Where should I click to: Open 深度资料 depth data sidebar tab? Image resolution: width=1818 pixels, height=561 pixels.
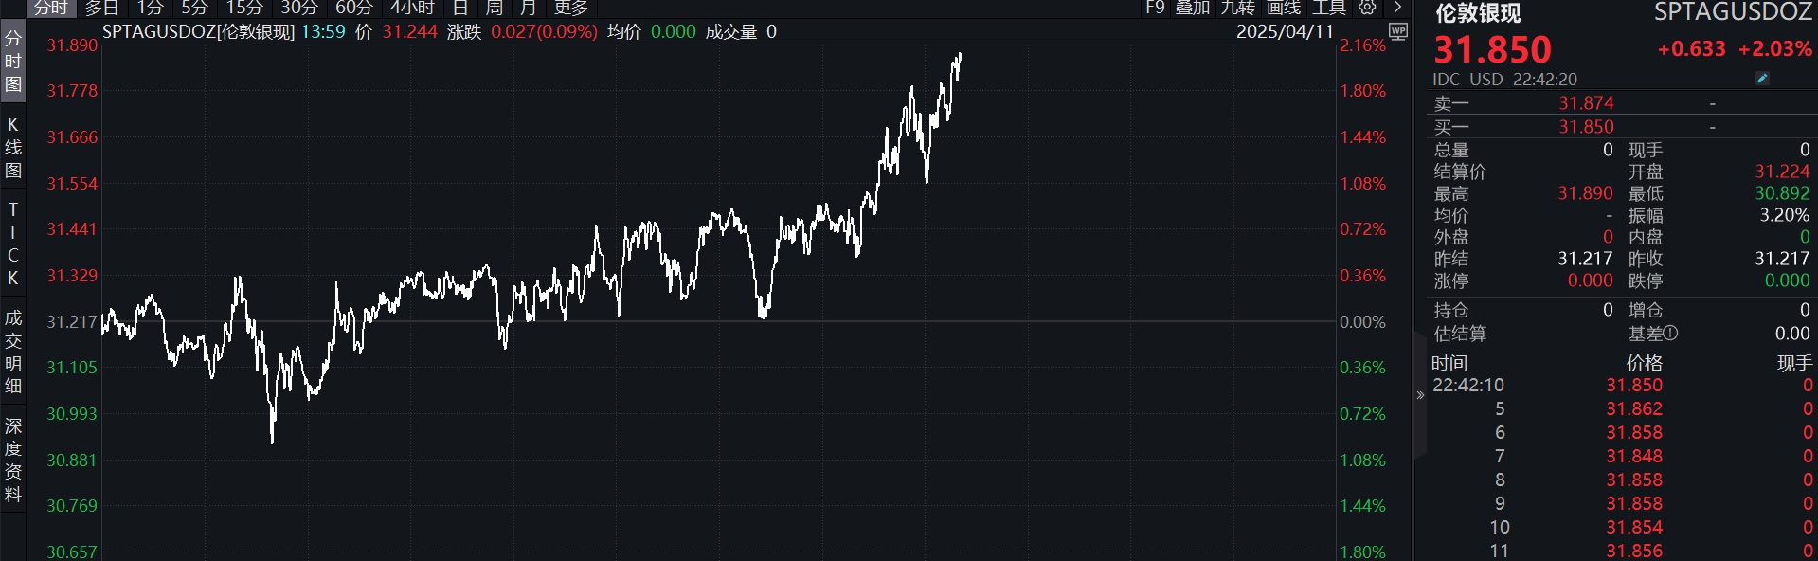coord(13,461)
